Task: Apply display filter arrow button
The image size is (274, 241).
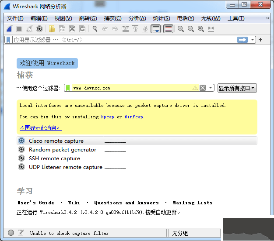Action: point(242,40)
